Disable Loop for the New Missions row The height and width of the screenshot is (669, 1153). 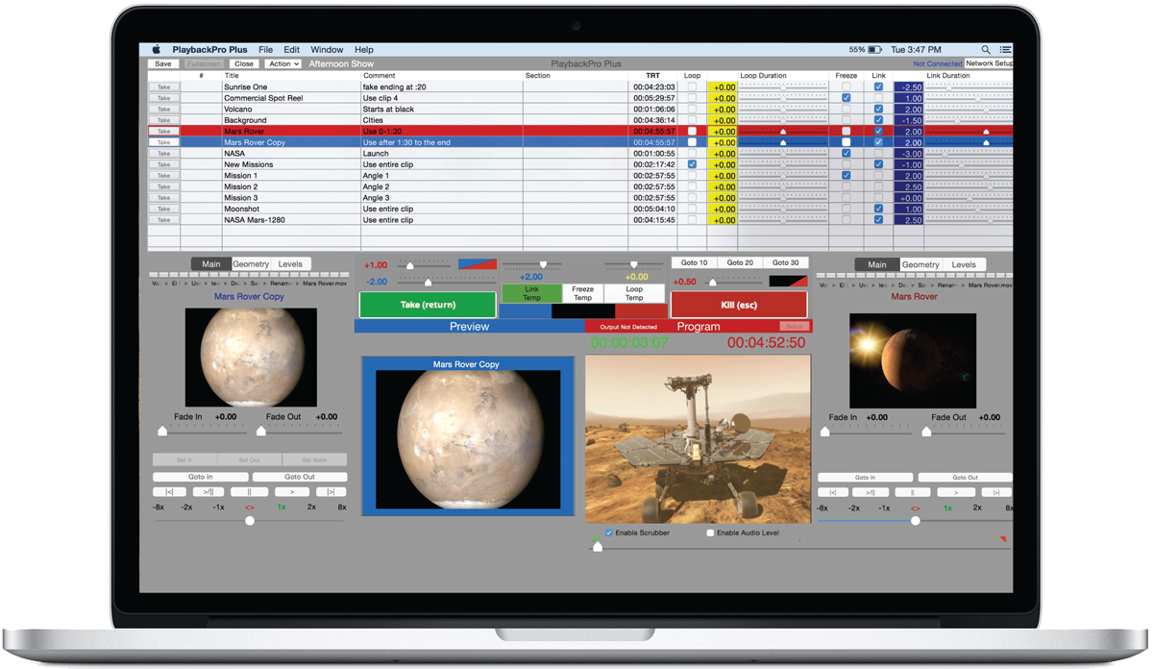pos(692,164)
